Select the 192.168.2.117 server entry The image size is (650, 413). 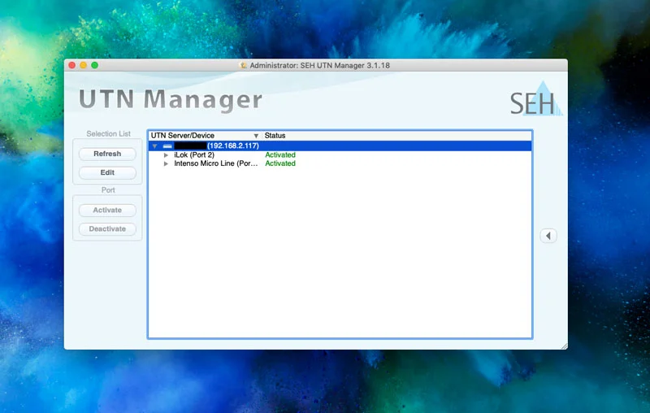(x=340, y=146)
